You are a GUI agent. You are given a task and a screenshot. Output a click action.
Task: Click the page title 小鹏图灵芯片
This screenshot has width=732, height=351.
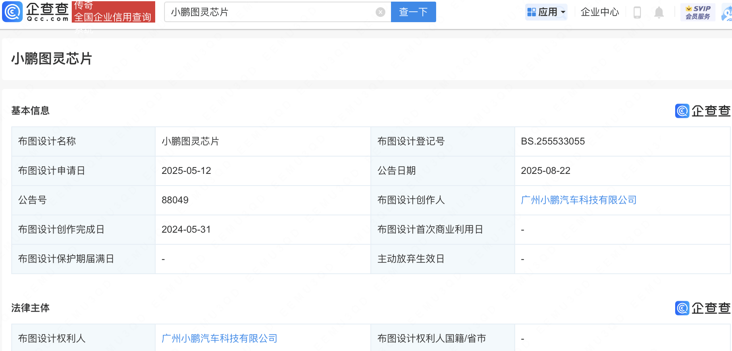click(52, 59)
